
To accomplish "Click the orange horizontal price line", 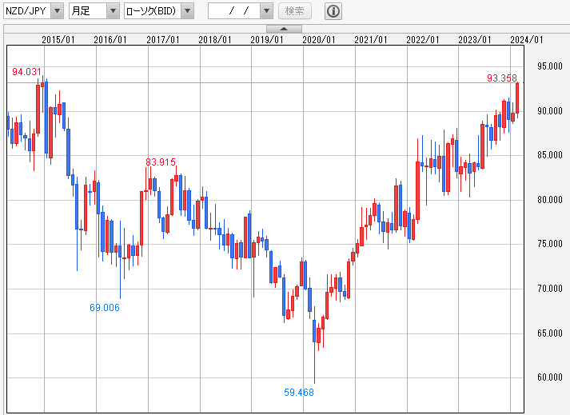I will coord(265,83).
